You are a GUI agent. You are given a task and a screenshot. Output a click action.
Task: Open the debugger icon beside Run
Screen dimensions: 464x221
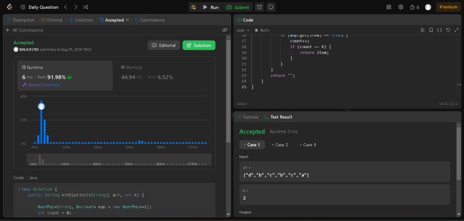(193, 7)
